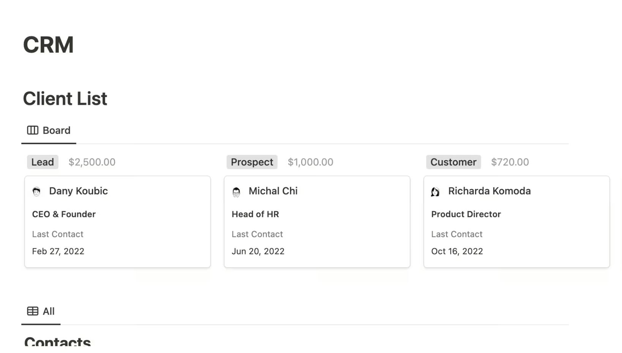Click the $2,500.00 Lead column total
The height and width of the screenshot is (353, 622).
[92, 162]
